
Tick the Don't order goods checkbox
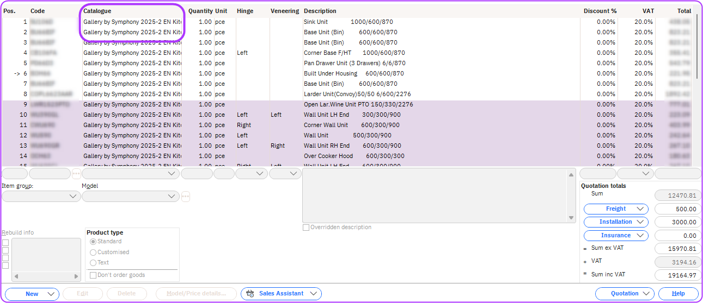point(93,275)
